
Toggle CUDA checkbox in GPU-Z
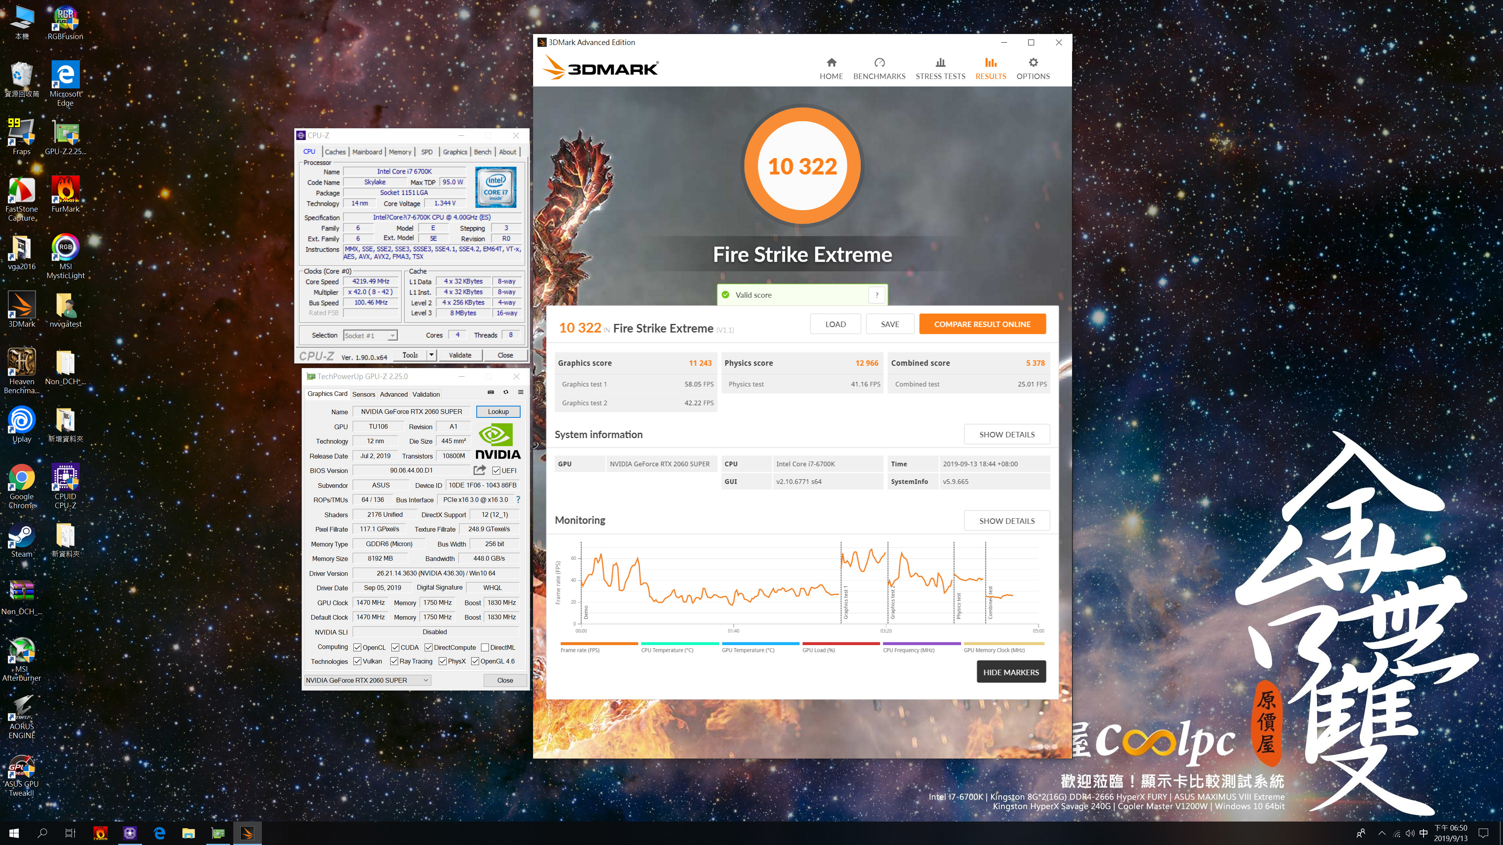[x=395, y=647]
